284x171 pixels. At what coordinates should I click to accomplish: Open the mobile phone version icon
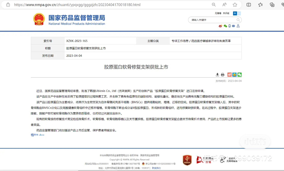(x=230, y=26)
